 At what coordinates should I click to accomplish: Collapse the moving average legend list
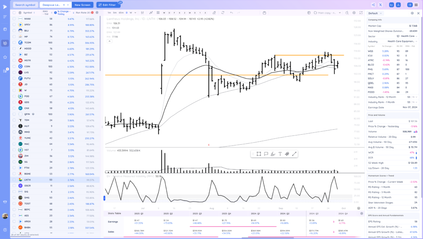109,41
